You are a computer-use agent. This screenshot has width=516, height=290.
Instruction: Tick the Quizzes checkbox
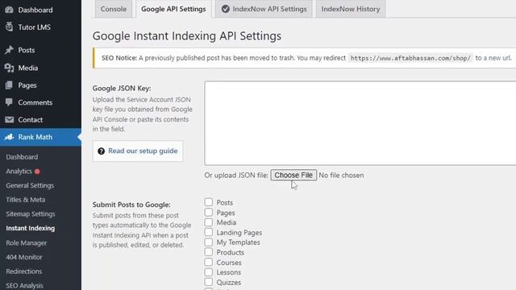tap(208, 282)
